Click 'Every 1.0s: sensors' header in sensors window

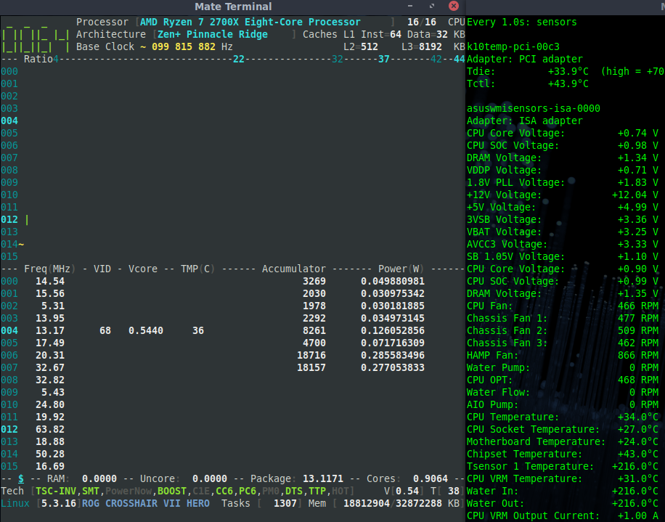coord(522,22)
